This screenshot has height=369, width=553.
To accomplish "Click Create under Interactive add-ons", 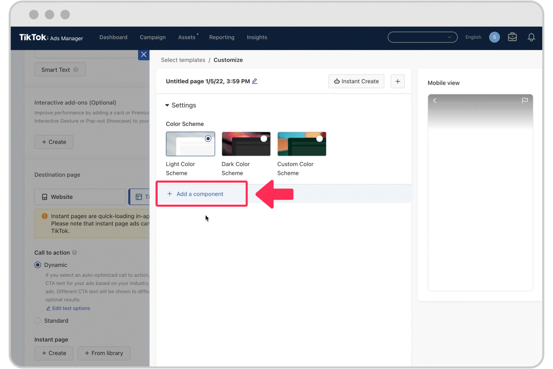I will pyautogui.click(x=54, y=142).
